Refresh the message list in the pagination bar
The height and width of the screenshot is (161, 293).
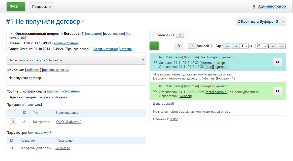[x=191, y=46]
